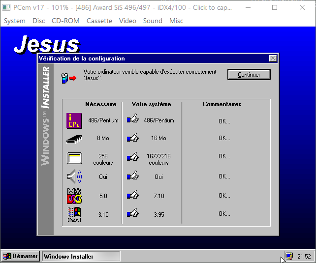The image size is (316, 263).
Task: Click the sound speaker icon
Action: 74,176
